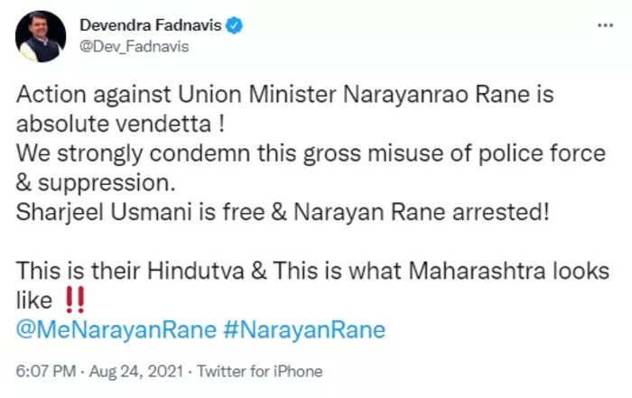Open the tweet's three-dot more options menu
This screenshot has height=398, width=632.
click(x=606, y=26)
